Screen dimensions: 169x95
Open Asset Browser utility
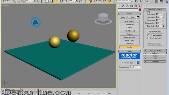[129, 21]
